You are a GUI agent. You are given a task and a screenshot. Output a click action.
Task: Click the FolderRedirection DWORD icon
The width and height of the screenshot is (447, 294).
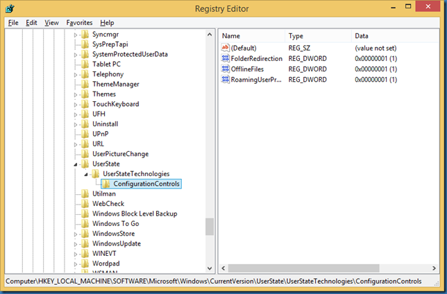coord(225,58)
